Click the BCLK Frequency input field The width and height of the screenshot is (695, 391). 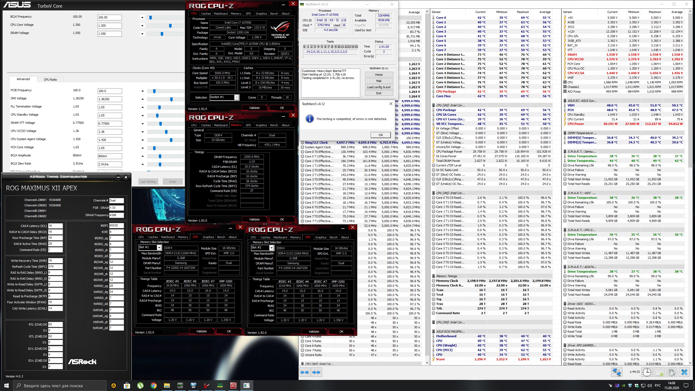coord(109,17)
